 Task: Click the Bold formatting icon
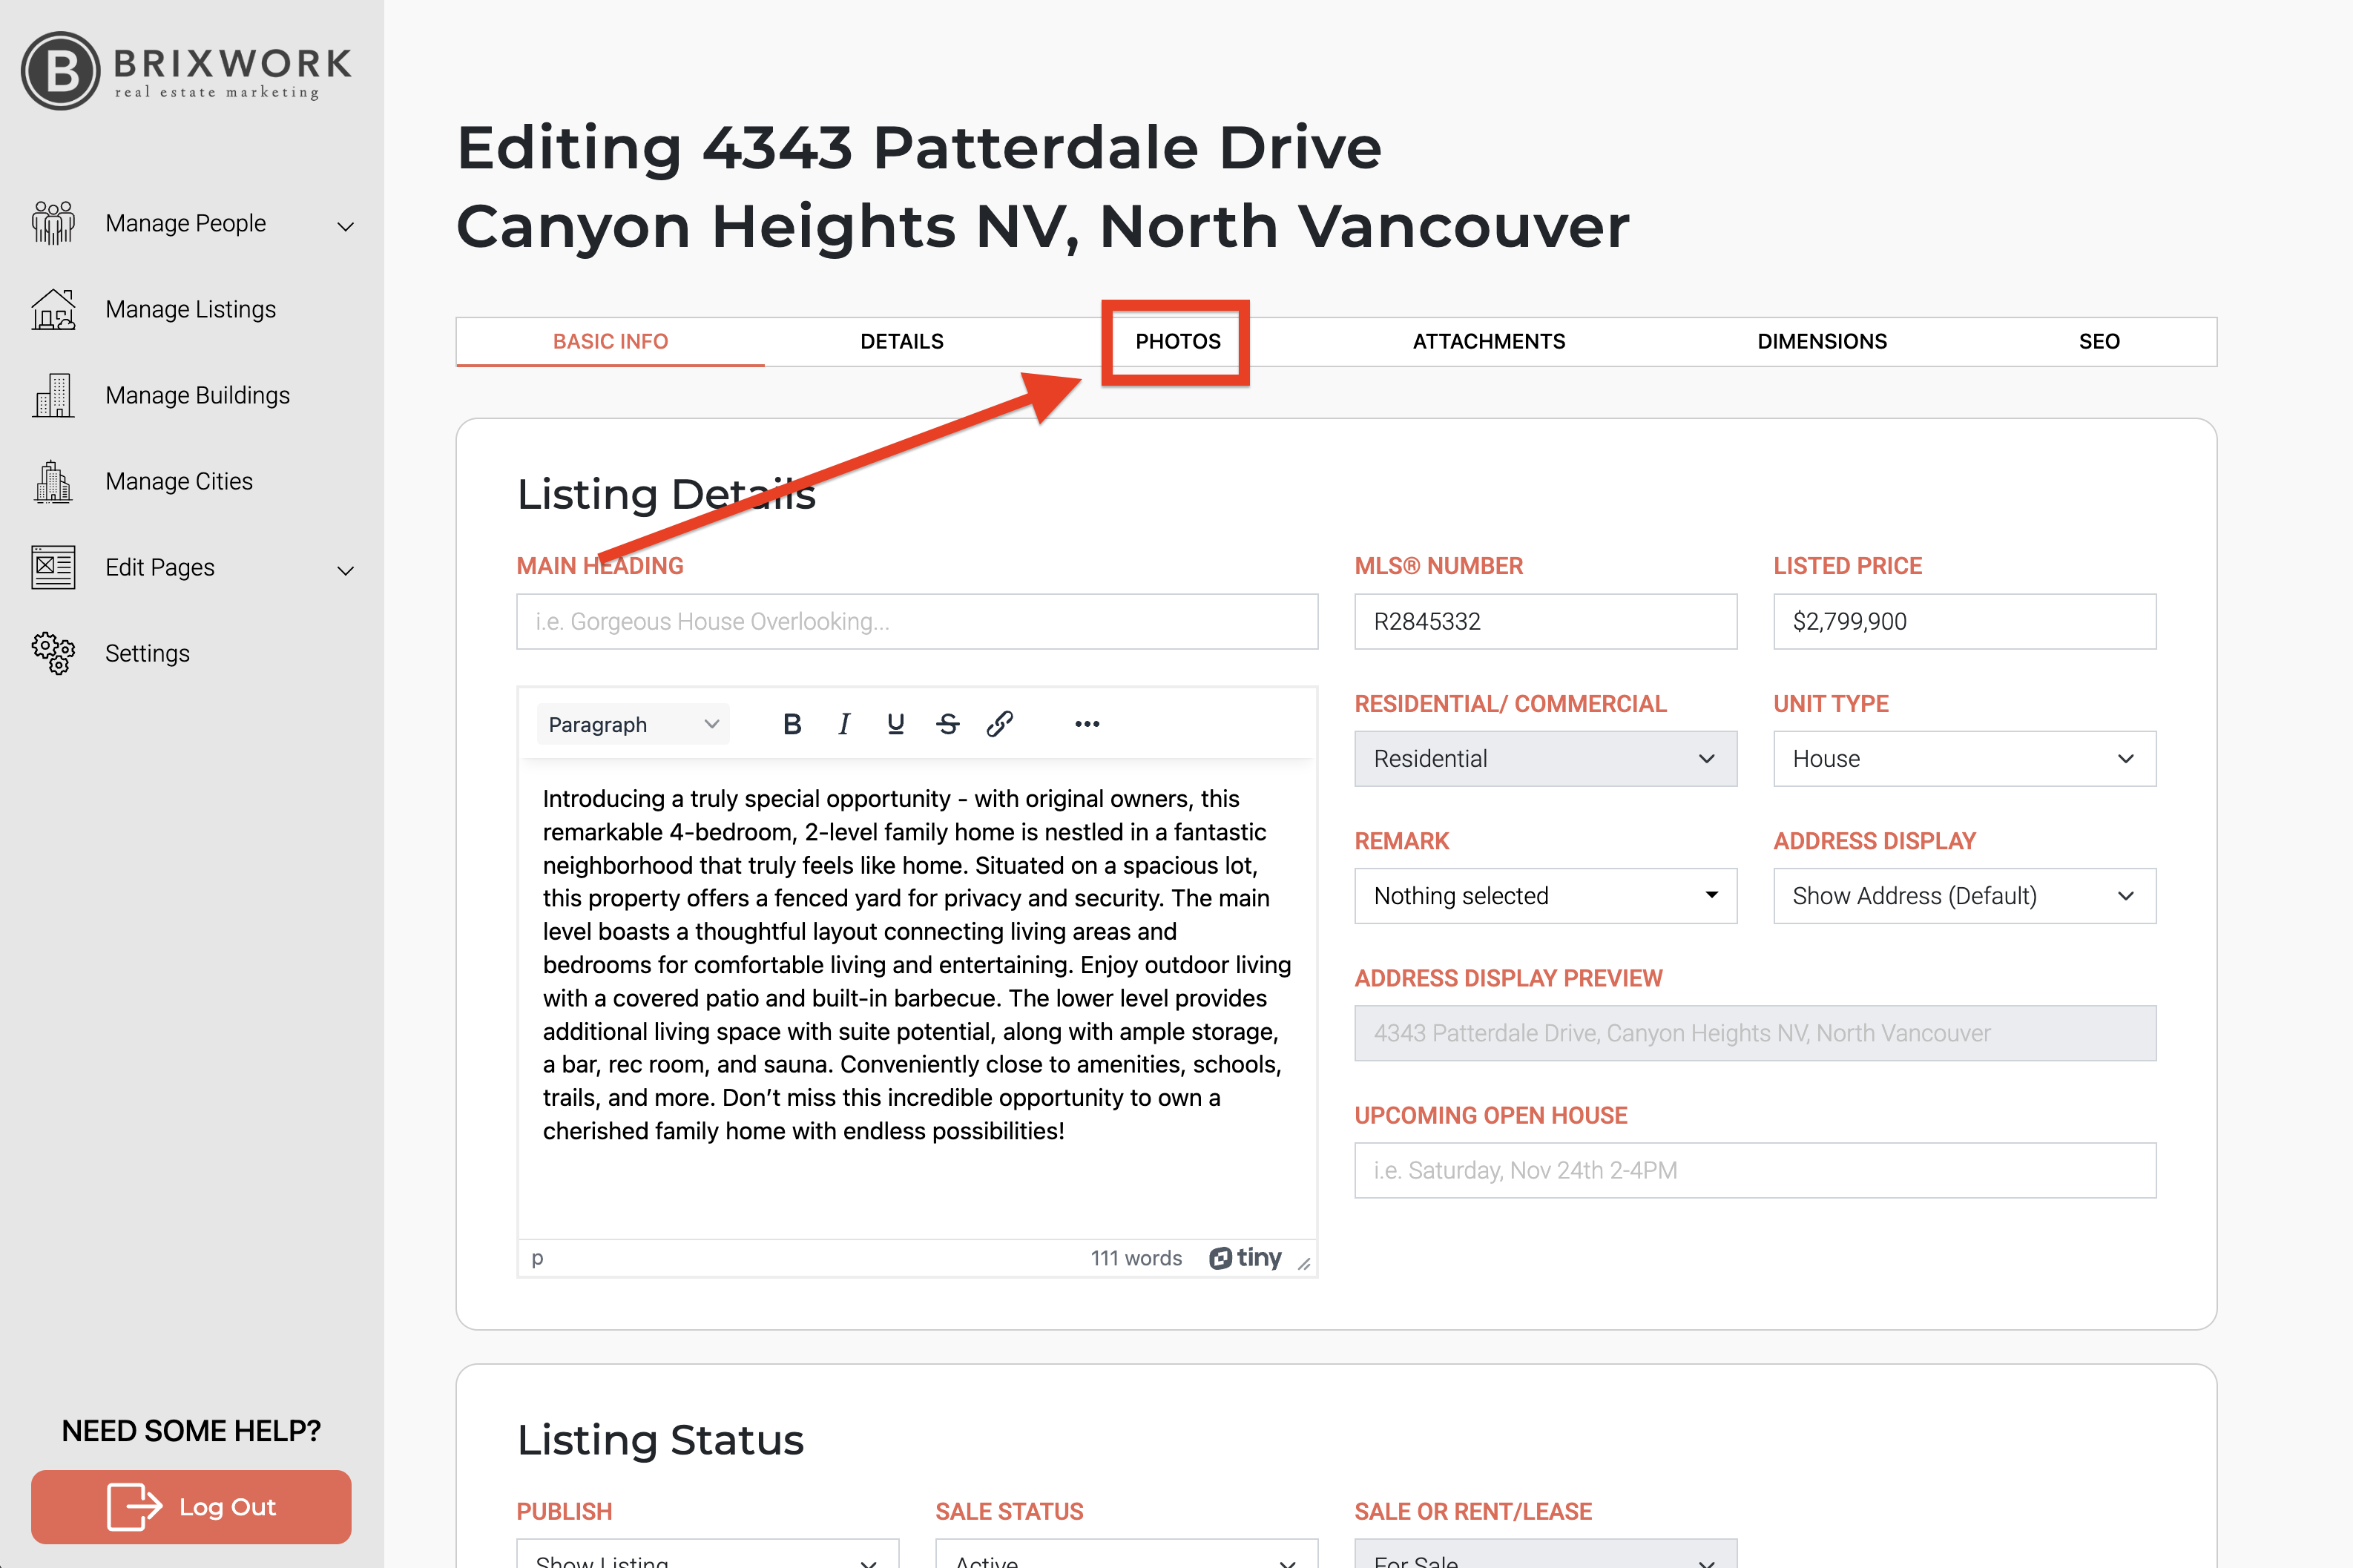click(792, 724)
